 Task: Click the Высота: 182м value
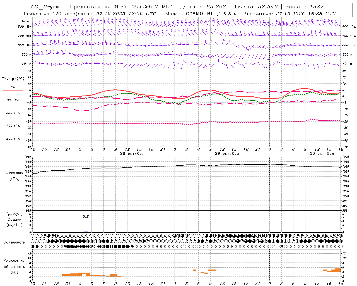coord(304,7)
